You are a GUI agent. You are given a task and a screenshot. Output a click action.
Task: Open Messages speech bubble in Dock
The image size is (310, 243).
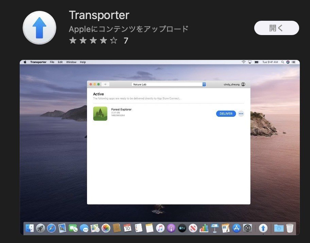tap(84, 228)
